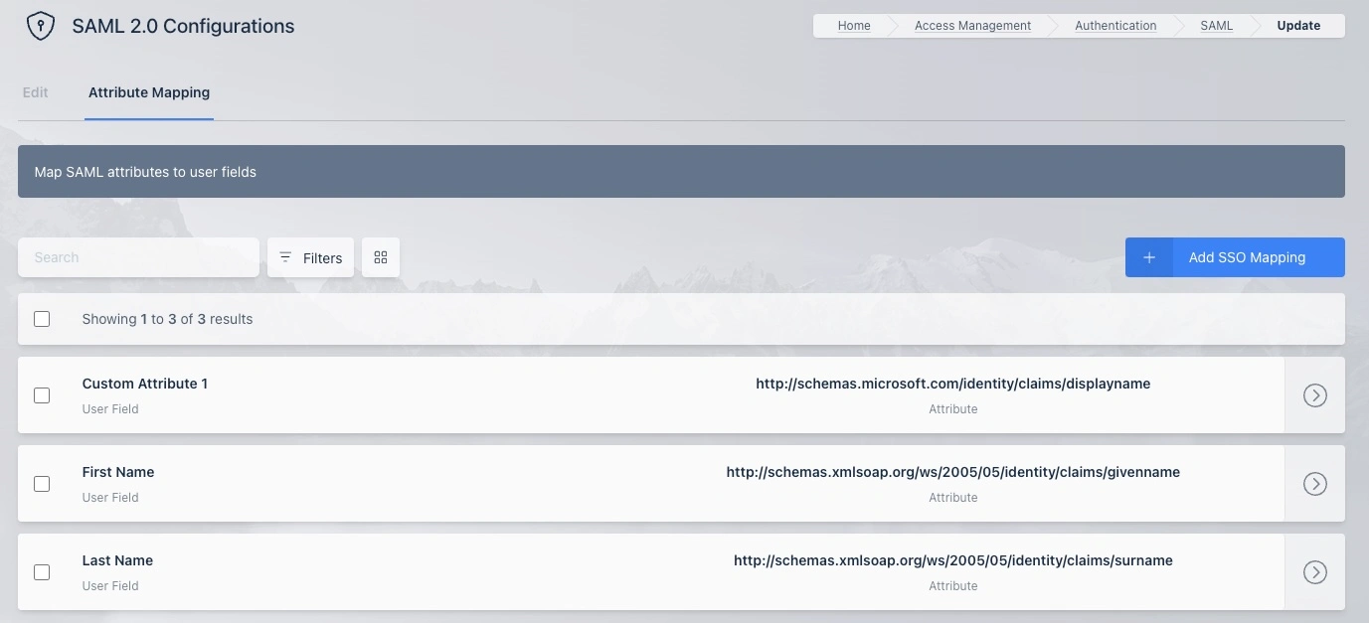Expand the First Name mapping details

[x=1314, y=483]
